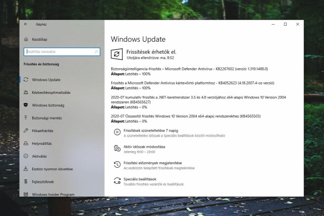This screenshot has height=216, width=324.
Task: Click Kézbesítésoptimalizálás icon in sidebar
Action: click(x=26, y=92)
